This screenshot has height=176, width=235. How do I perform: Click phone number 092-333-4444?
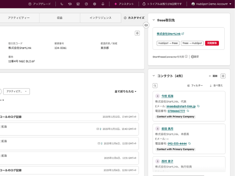(x=177, y=144)
